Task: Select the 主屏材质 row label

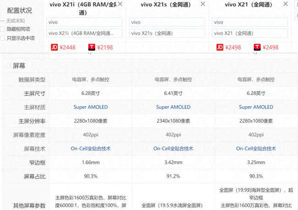Action: 34,108
